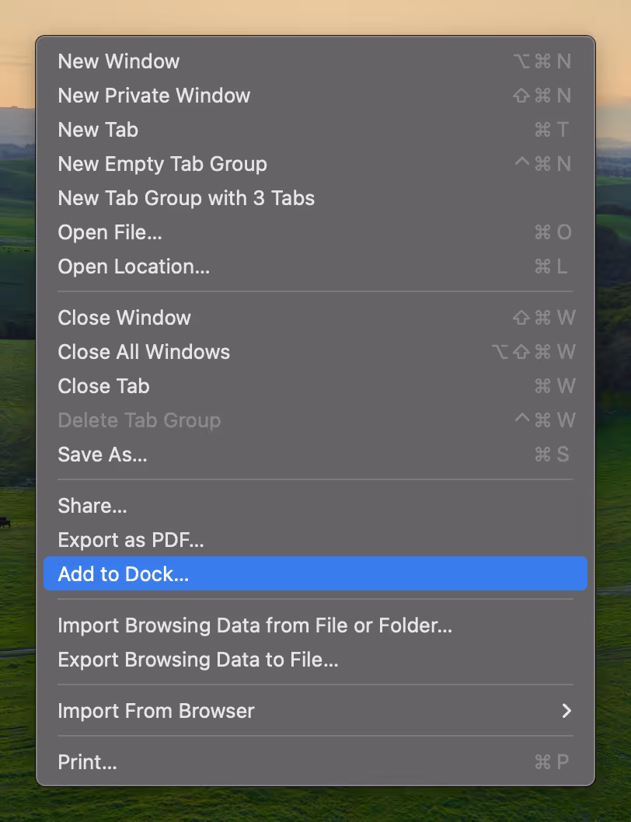Screen dimensions: 631x822
Task: Open a New Private Window
Action: (x=154, y=96)
